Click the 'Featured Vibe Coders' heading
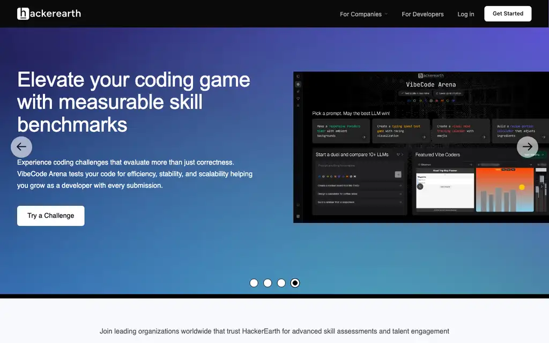Viewport: 549px width, 343px height. (437, 155)
